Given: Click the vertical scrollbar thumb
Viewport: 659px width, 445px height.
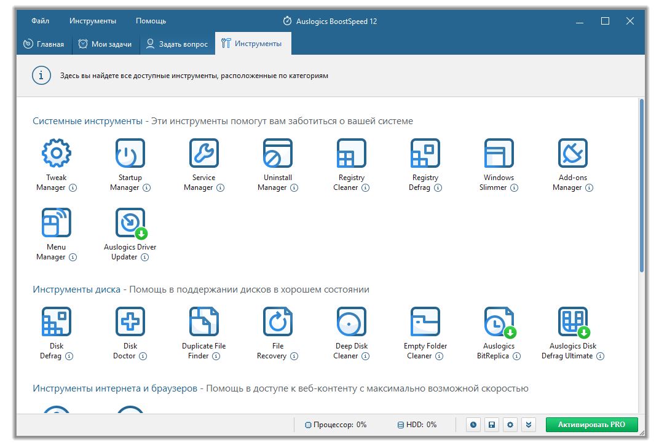Looking at the screenshot, I should (641, 185).
